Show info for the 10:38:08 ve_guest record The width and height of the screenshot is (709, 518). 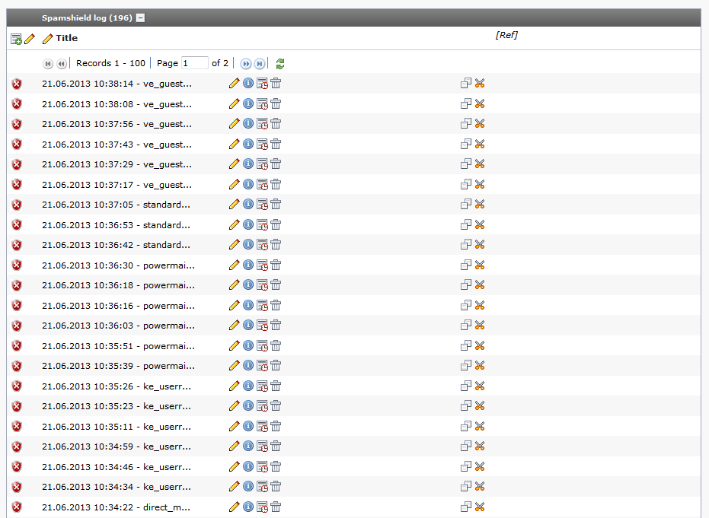click(x=248, y=103)
